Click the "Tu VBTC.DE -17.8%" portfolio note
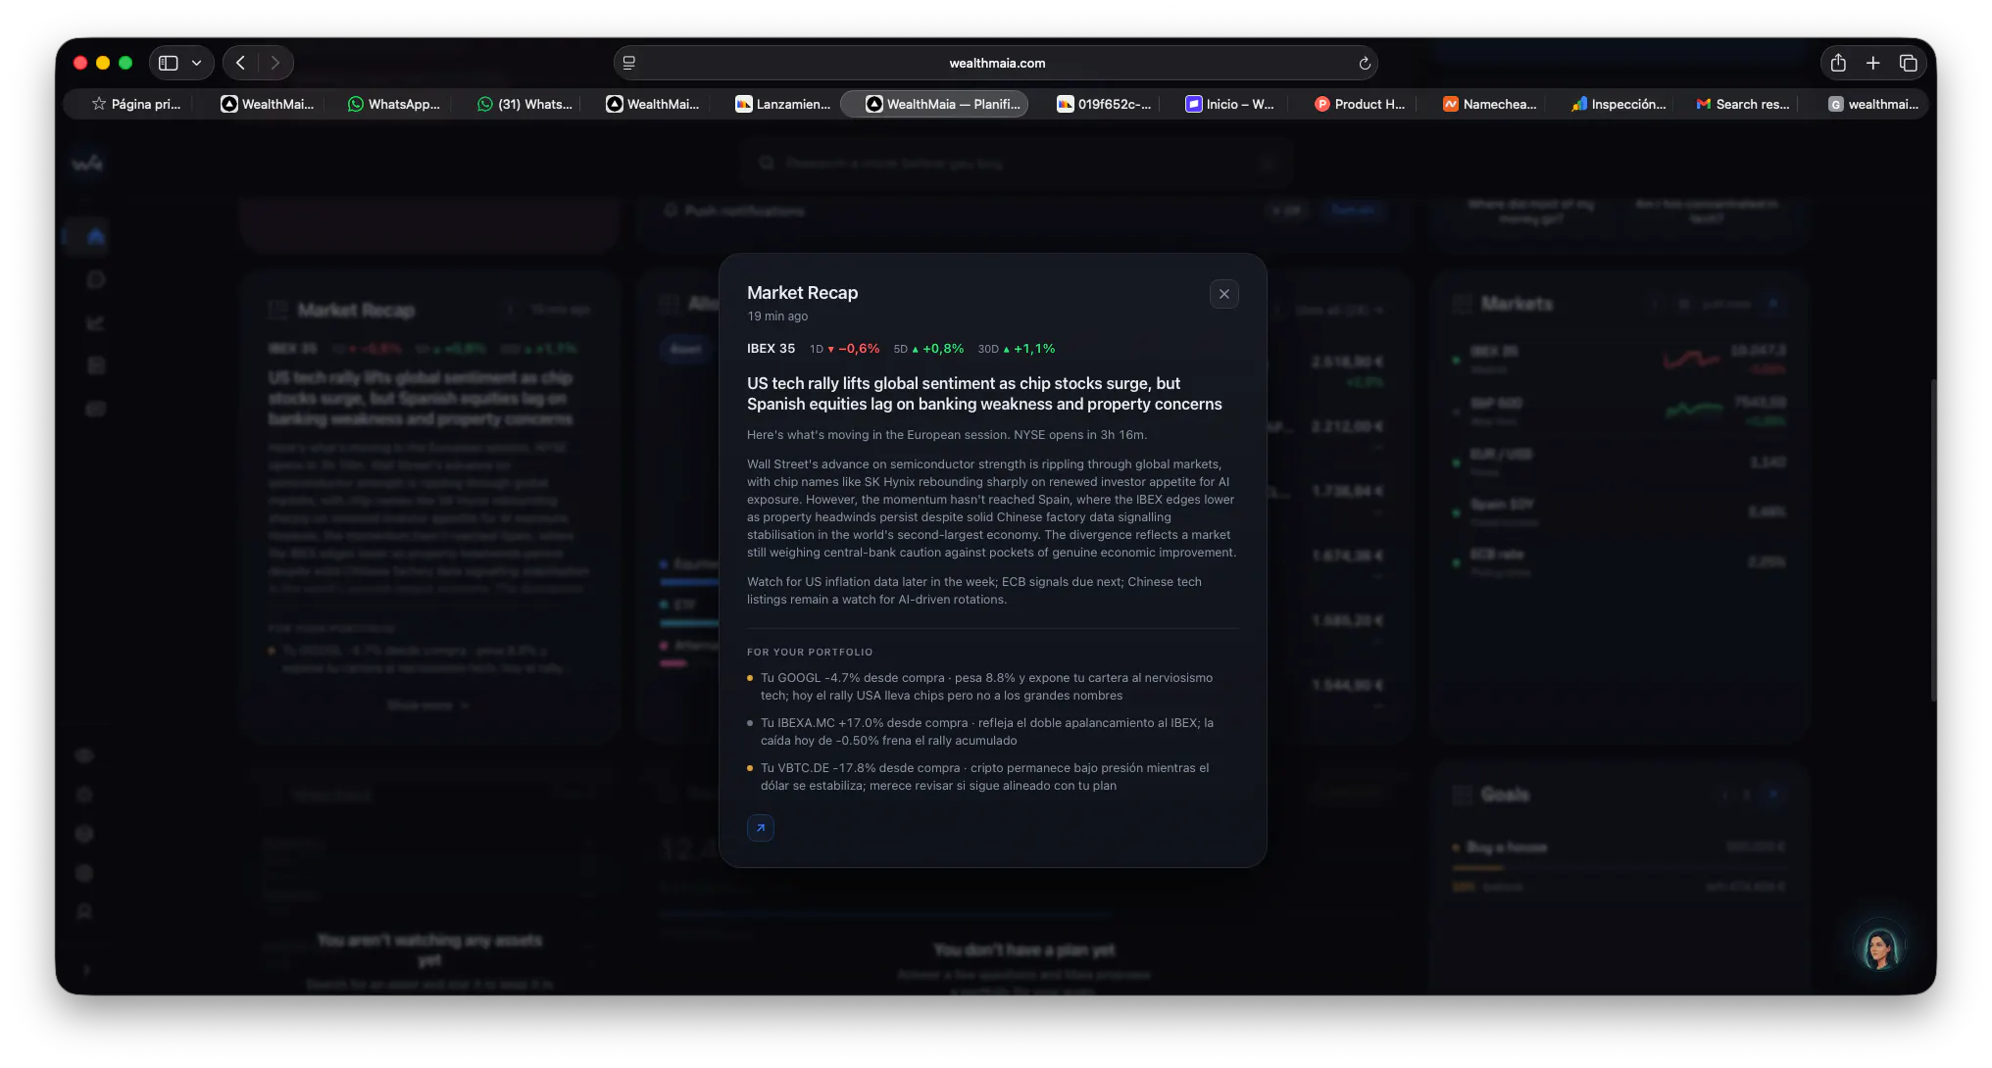 tap(984, 777)
